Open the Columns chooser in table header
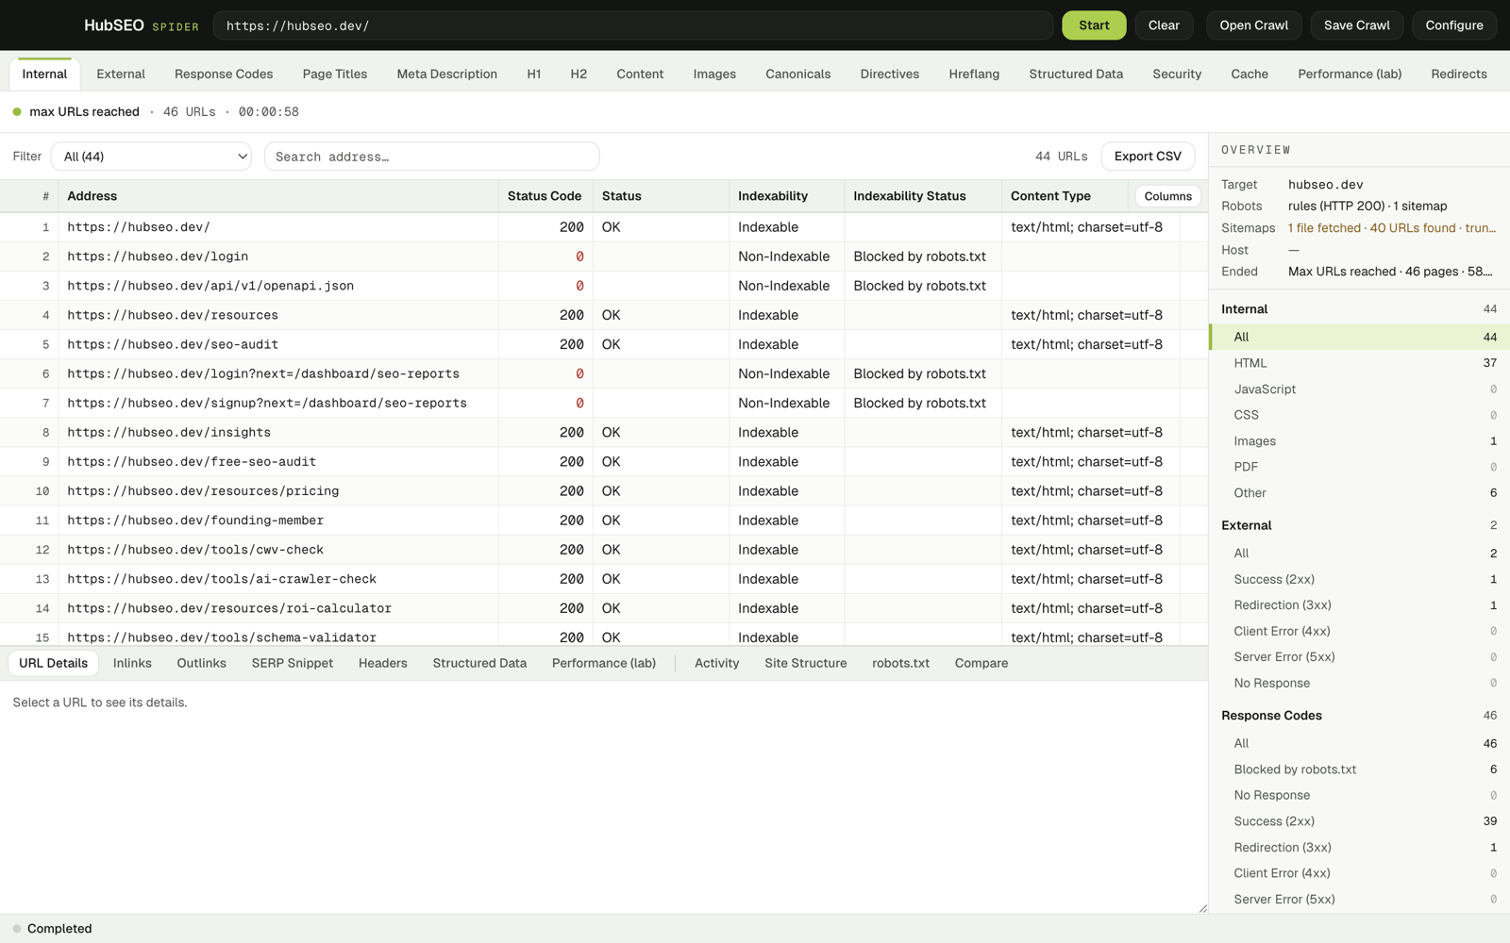Image resolution: width=1510 pixels, height=943 pixels. (x=1167, y=196)
